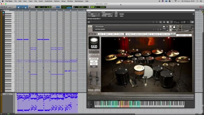Image resolution: width=204 pixels, height=115 pixels.
Task: Click the Tune knob in Kontakt
Action: (x=174, y=27)
